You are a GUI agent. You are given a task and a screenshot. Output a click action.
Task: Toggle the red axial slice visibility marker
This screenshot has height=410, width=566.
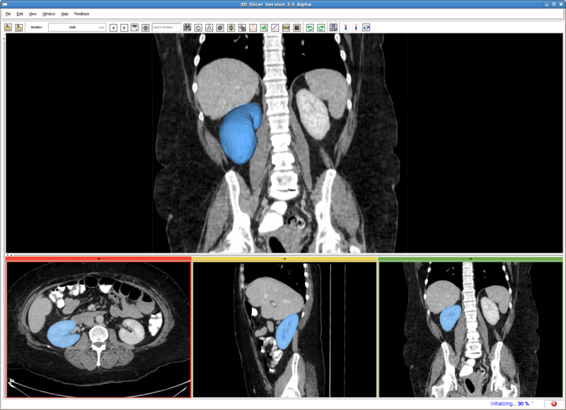point(98,259)
